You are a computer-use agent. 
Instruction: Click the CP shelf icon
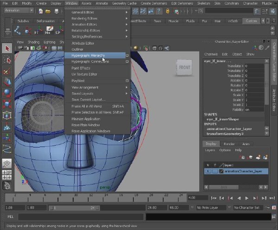click(59, 30)
